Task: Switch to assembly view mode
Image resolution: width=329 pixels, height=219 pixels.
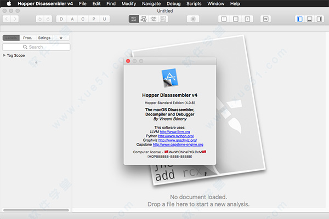Action: [134, 19]
